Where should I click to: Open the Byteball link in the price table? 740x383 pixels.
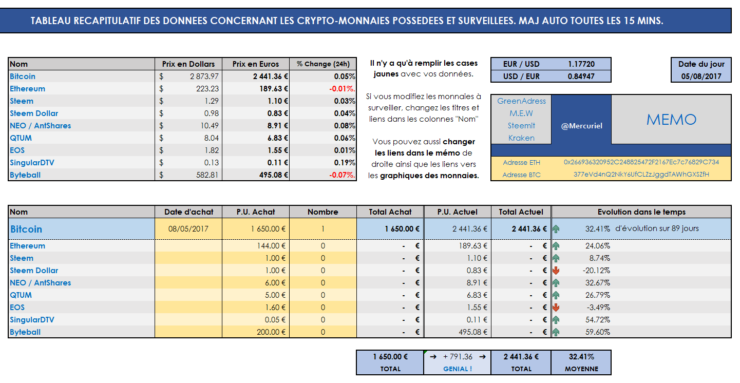coord(25,175)
